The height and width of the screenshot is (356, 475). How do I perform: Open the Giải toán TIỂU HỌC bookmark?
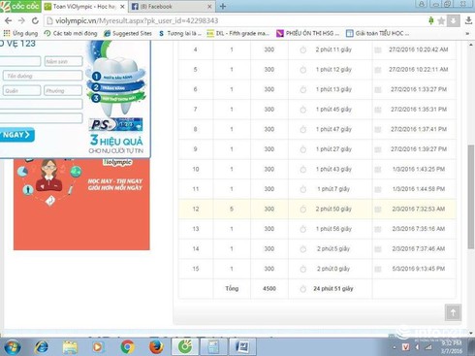tap(377, 33)
